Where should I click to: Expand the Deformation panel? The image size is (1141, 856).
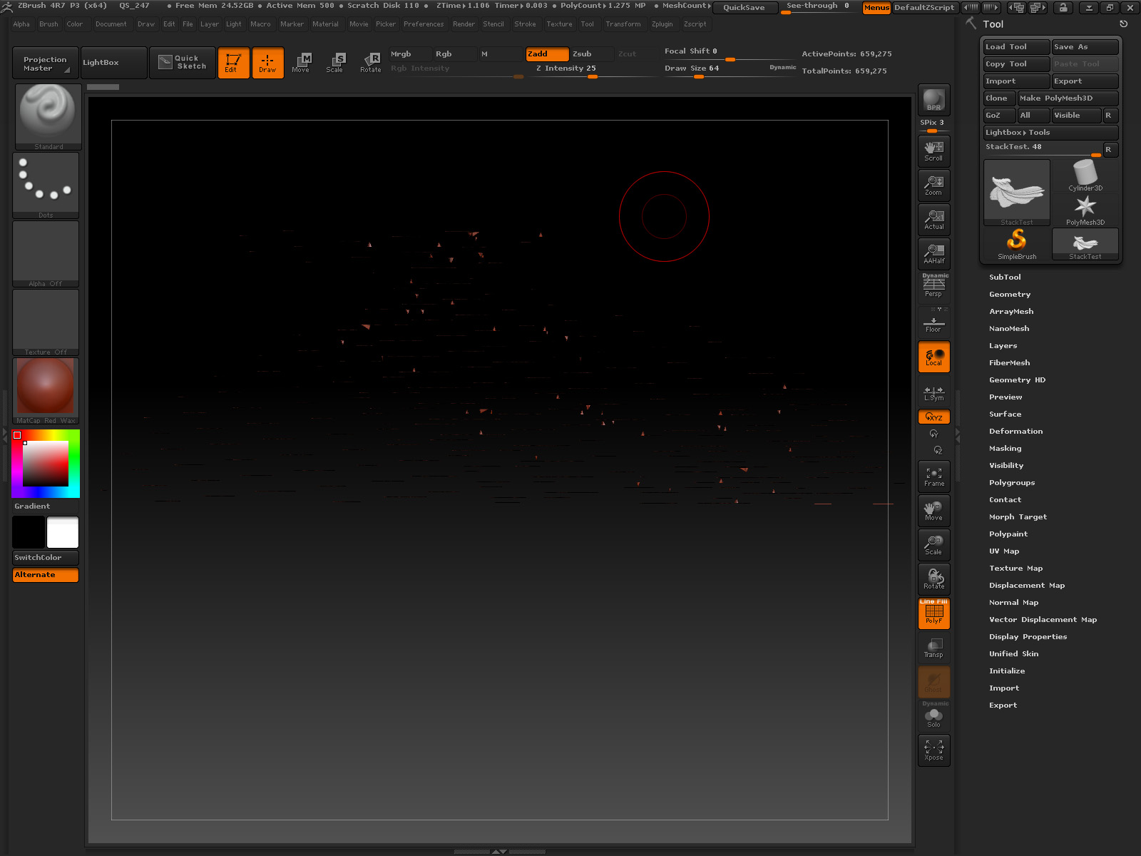[1015, 432]
